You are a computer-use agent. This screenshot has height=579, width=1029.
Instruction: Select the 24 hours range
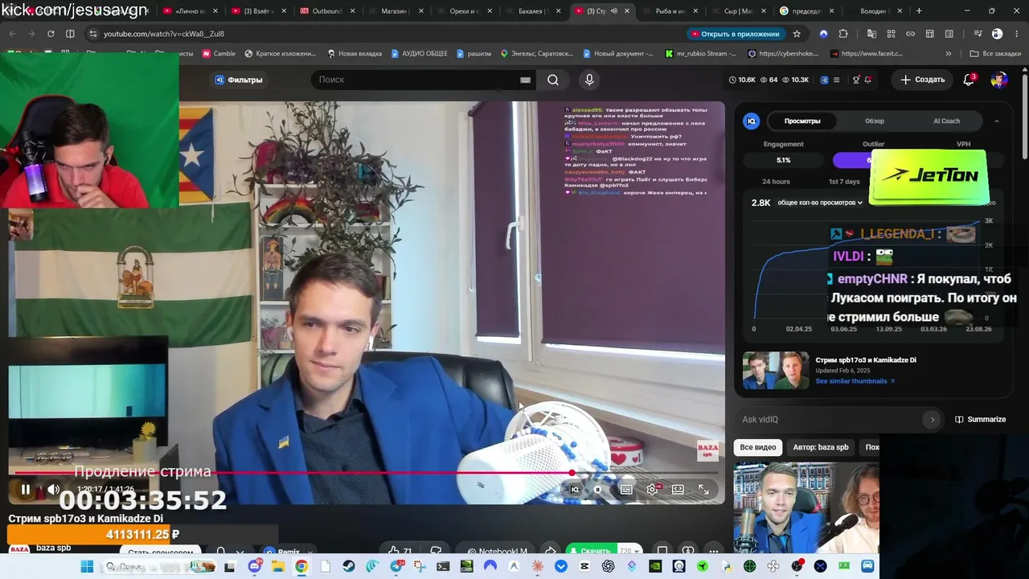(776, 182)
